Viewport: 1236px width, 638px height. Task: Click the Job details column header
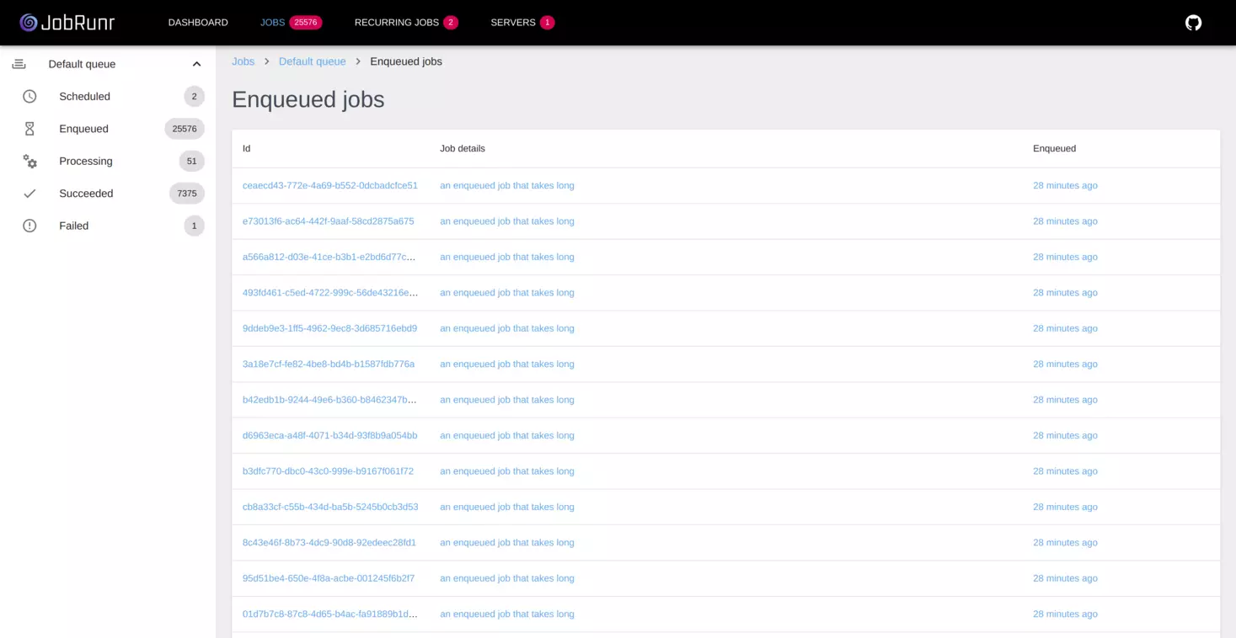(463, 149)
